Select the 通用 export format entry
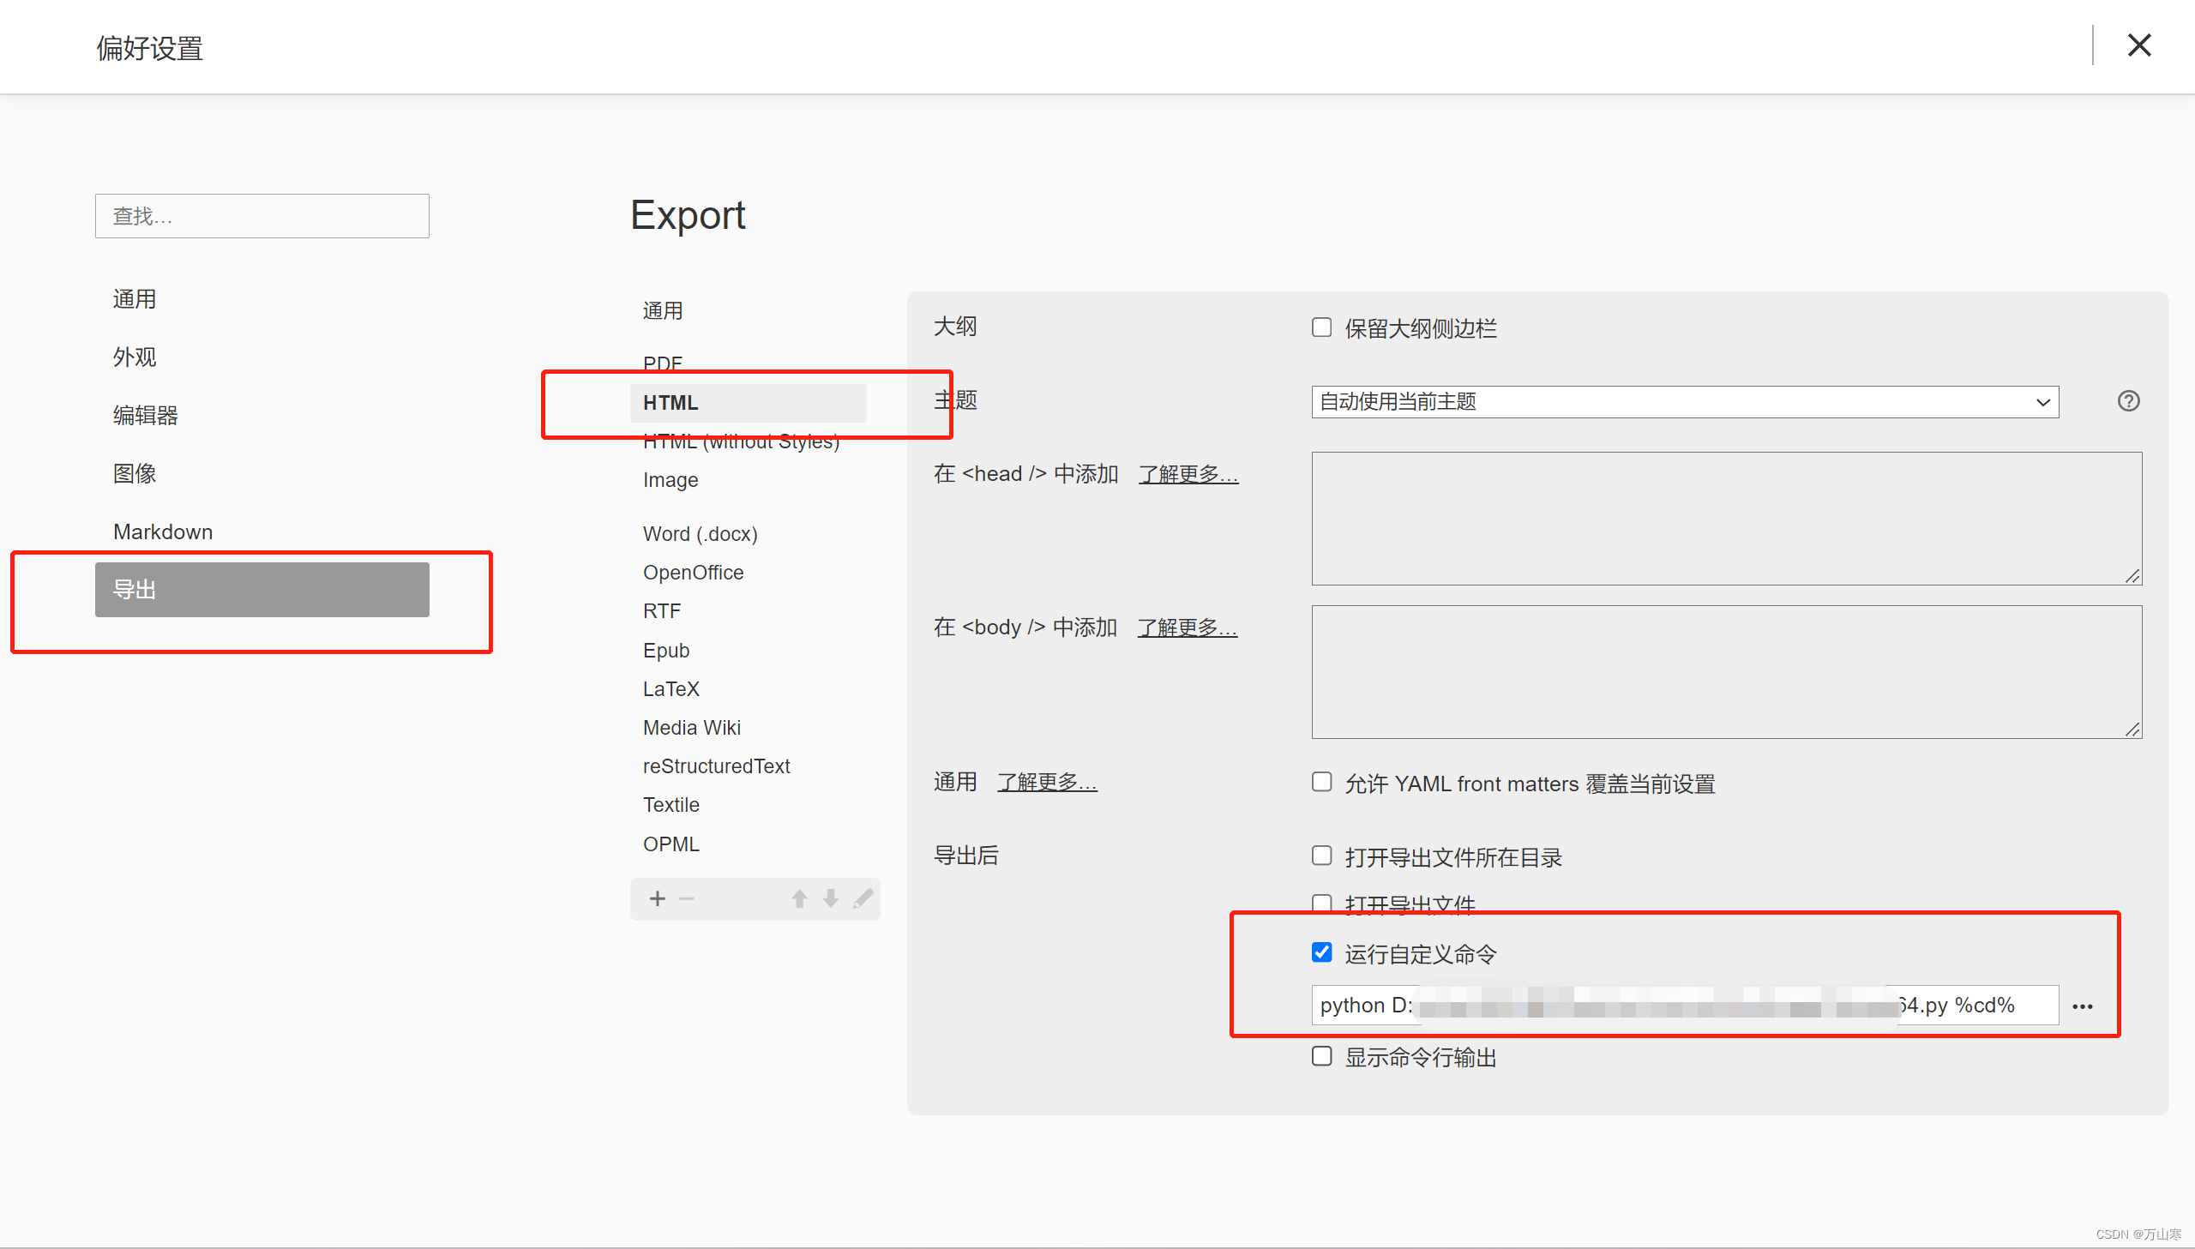The width and height of the screenshot is (2195, 1249). 663,310
